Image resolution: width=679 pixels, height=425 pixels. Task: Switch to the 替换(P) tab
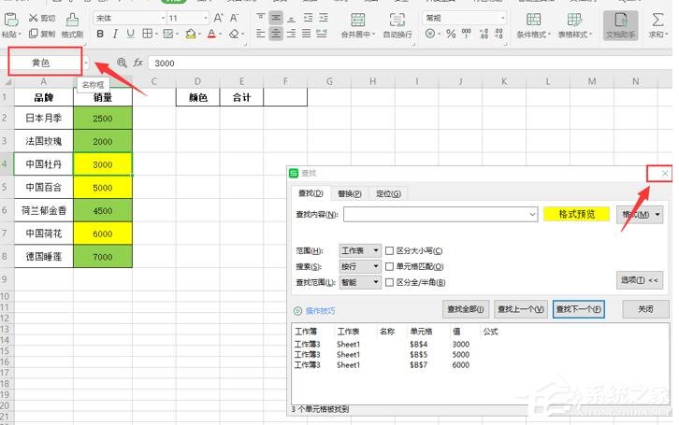pos(350,193)
